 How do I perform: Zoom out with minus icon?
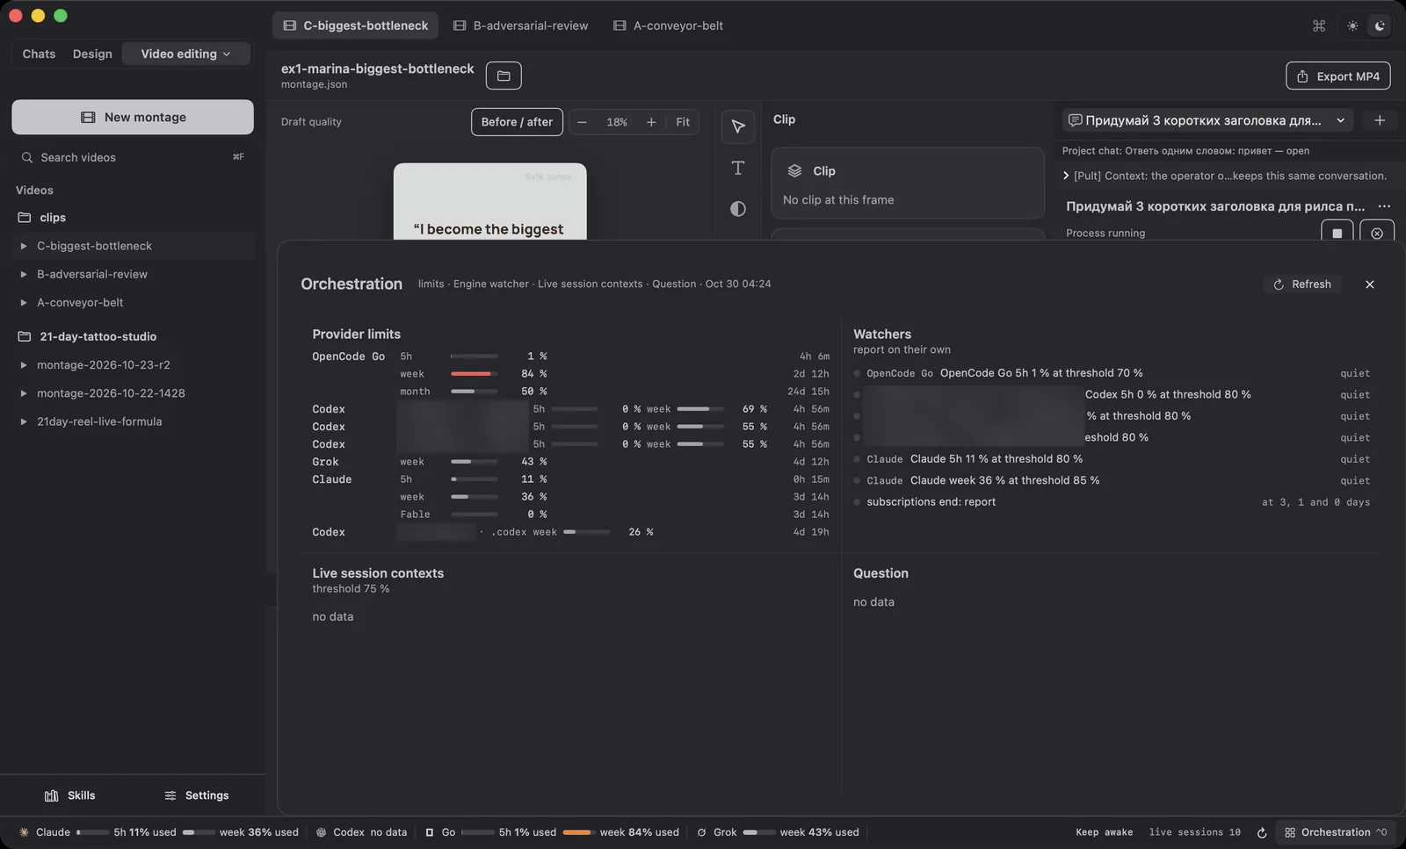(x=582, y=122)
